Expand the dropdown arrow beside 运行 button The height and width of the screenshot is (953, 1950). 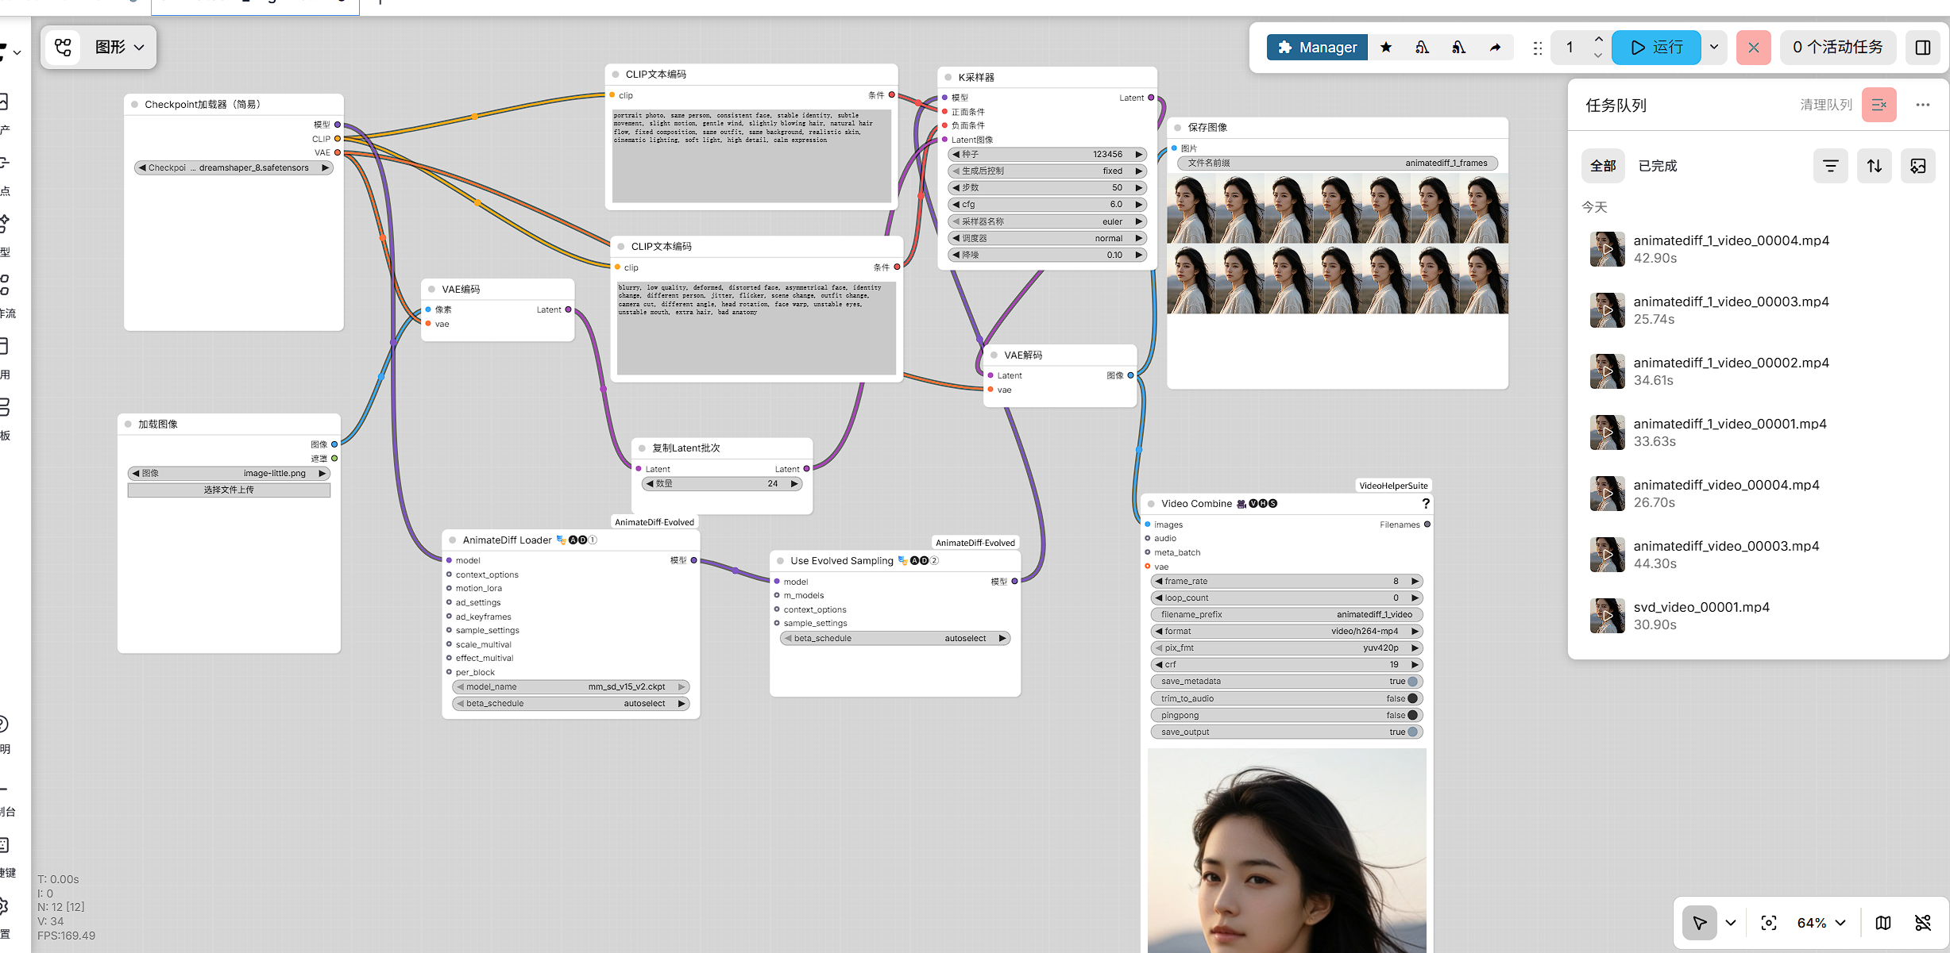pyautogui.click(x=1714, y=48)
